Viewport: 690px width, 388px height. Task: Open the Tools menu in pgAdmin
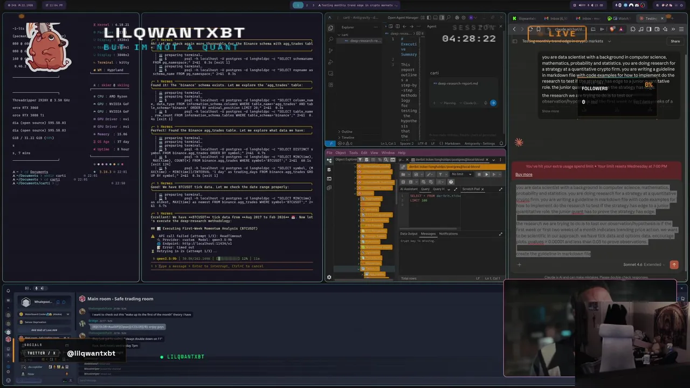coord(354,153)
